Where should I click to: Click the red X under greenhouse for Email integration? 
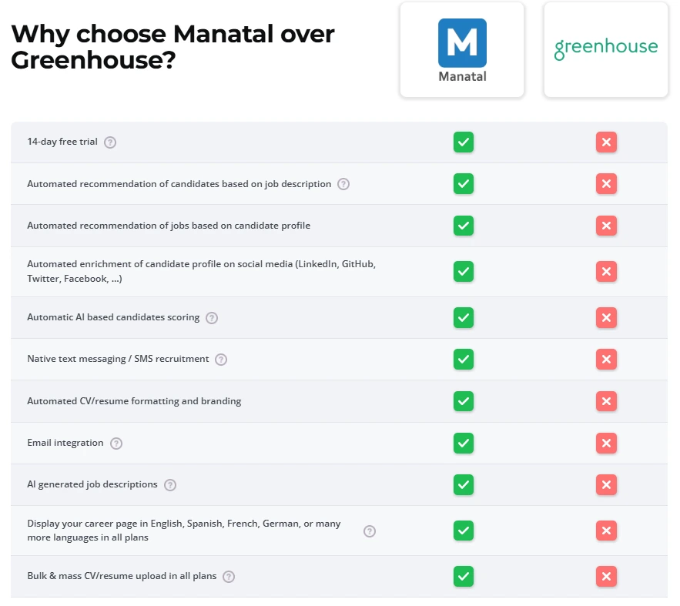coord(606,443)
